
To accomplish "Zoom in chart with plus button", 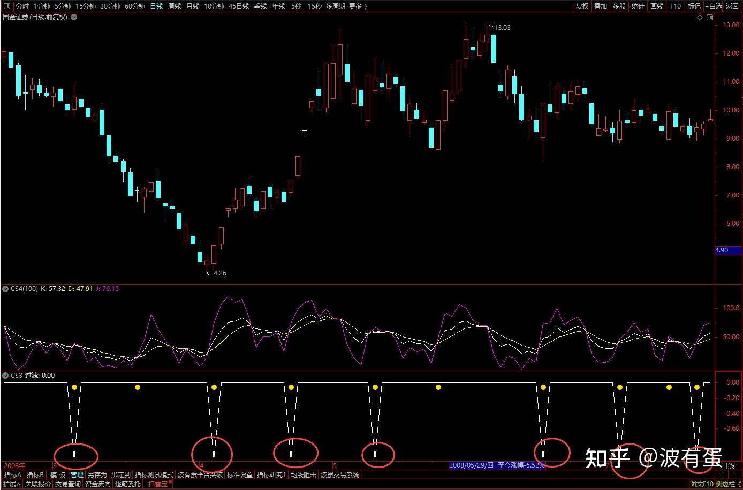I will [722, 474].
